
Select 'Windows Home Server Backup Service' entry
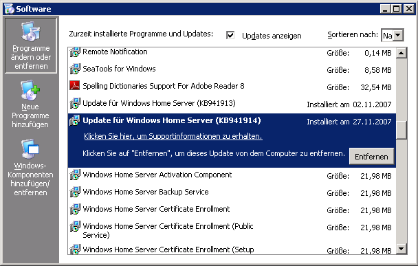pyautogui.click(x=146, y=192)
